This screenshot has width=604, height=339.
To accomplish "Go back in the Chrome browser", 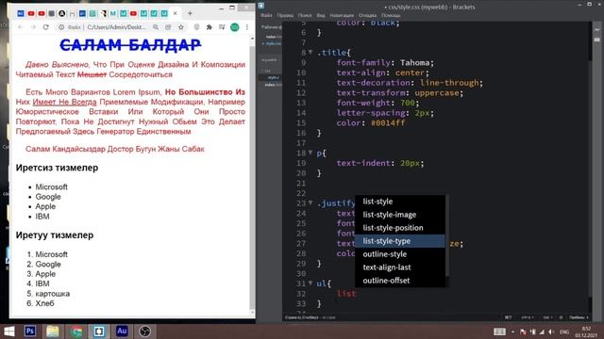I will (21, 27).
